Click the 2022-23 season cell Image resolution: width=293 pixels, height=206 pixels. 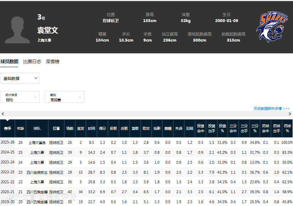[x=7, y=172]
